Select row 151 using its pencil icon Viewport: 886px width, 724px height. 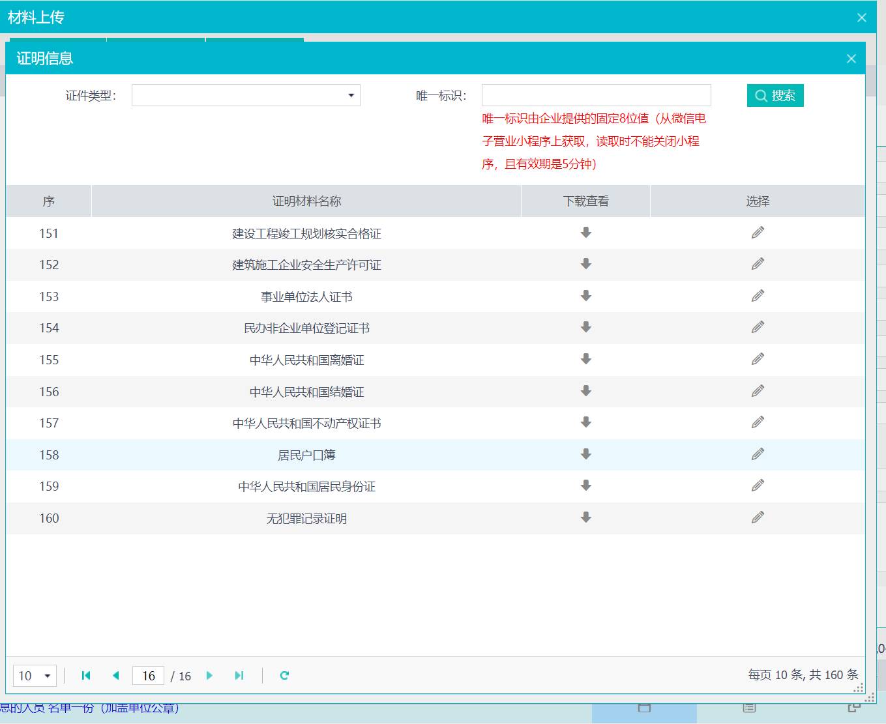pyautogui.click(x=758, y=233)
